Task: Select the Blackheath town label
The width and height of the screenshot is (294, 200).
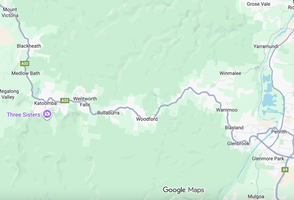Action: 29,46
